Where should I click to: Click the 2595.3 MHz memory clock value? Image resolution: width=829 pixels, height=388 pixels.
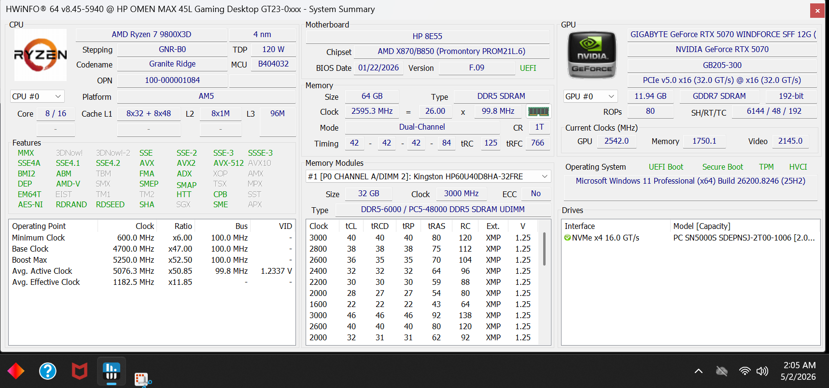(372, 111)
